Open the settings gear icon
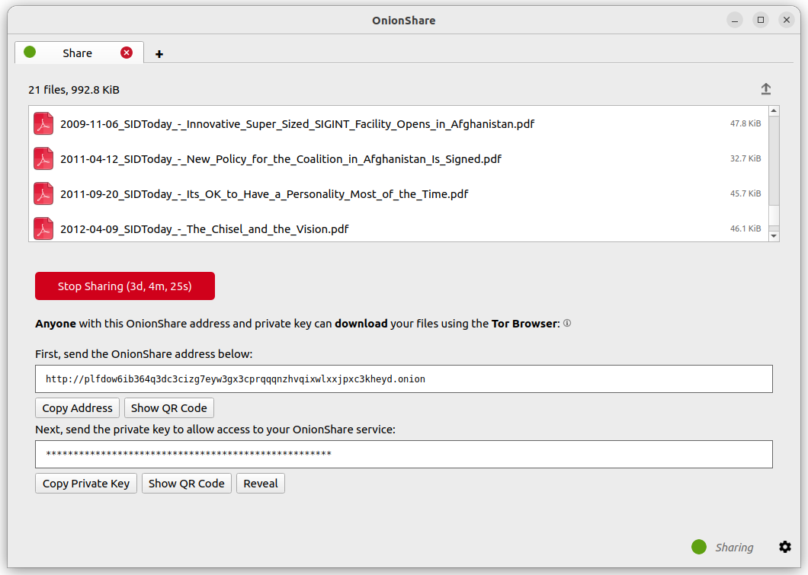808x575 pixels. point(785,547)
